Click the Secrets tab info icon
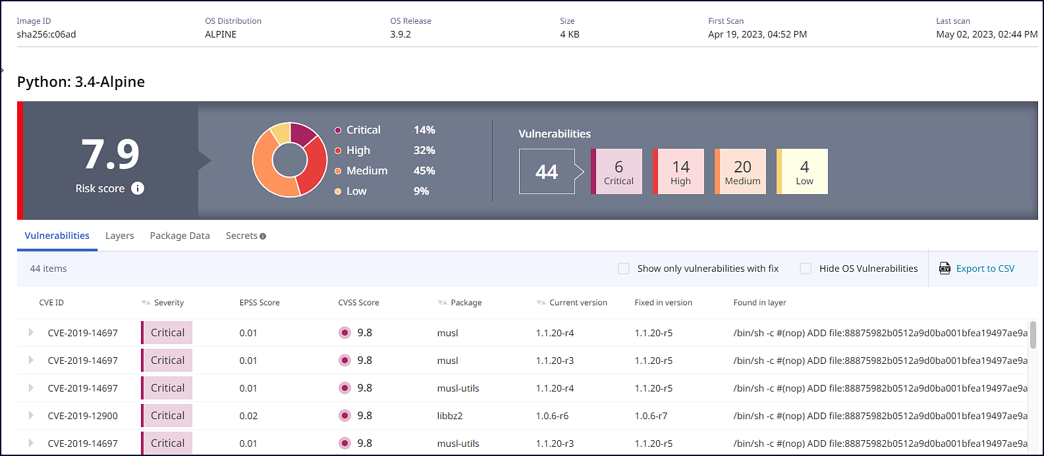Image resolution: width=1044 pixels, height=456 pixels. (x=263, y=236)
